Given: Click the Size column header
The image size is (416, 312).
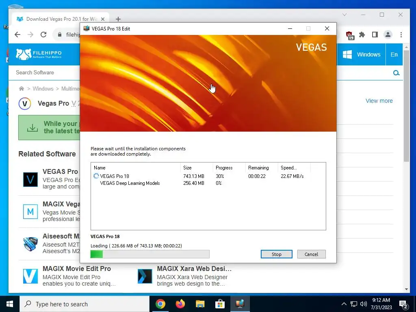Looking at the screenshot, I should 197,168.
